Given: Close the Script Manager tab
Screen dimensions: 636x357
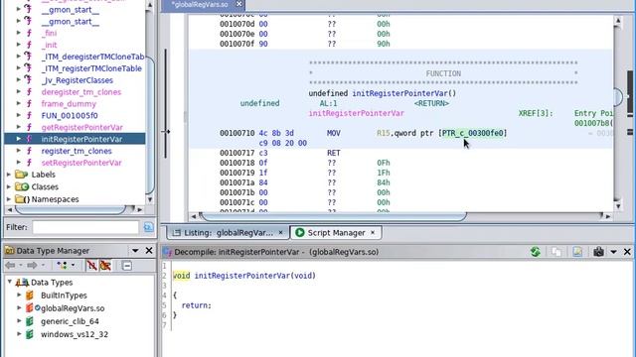Looking at the screenshot, I should (373, 233).
